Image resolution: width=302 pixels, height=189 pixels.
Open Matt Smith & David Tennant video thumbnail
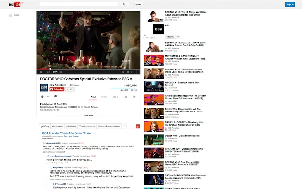(154, 60)
